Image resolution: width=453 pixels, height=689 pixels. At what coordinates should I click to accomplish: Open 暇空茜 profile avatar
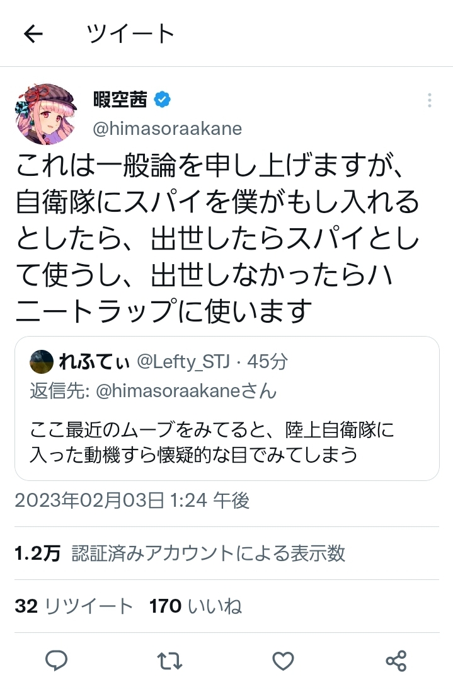click(x=46, y=114)
